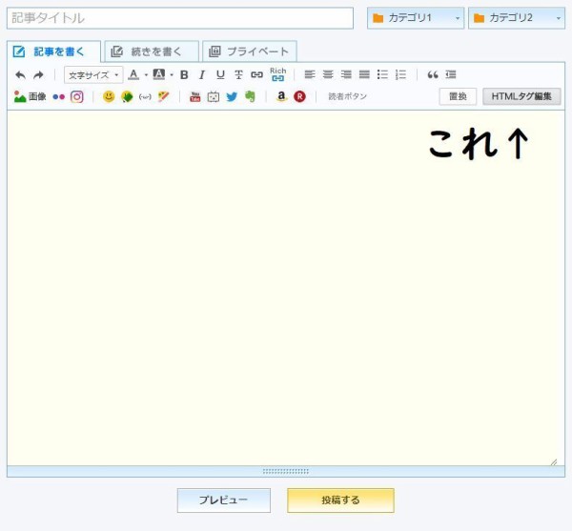
Task: Click the redo arrow icon
Action: pyautogui.click(x=38, y=75)
